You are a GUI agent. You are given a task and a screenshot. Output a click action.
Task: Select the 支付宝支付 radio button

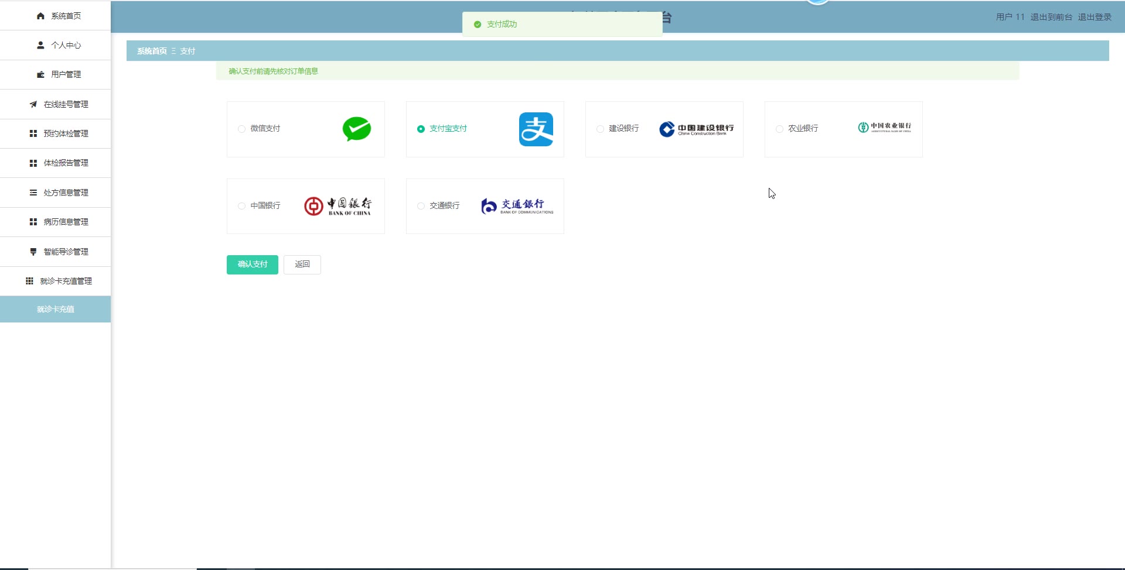click(421, 129)
